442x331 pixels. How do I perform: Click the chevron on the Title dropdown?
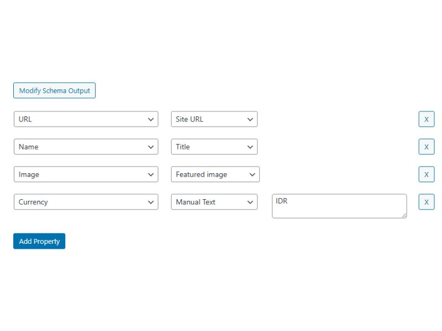tap(249, 147)
